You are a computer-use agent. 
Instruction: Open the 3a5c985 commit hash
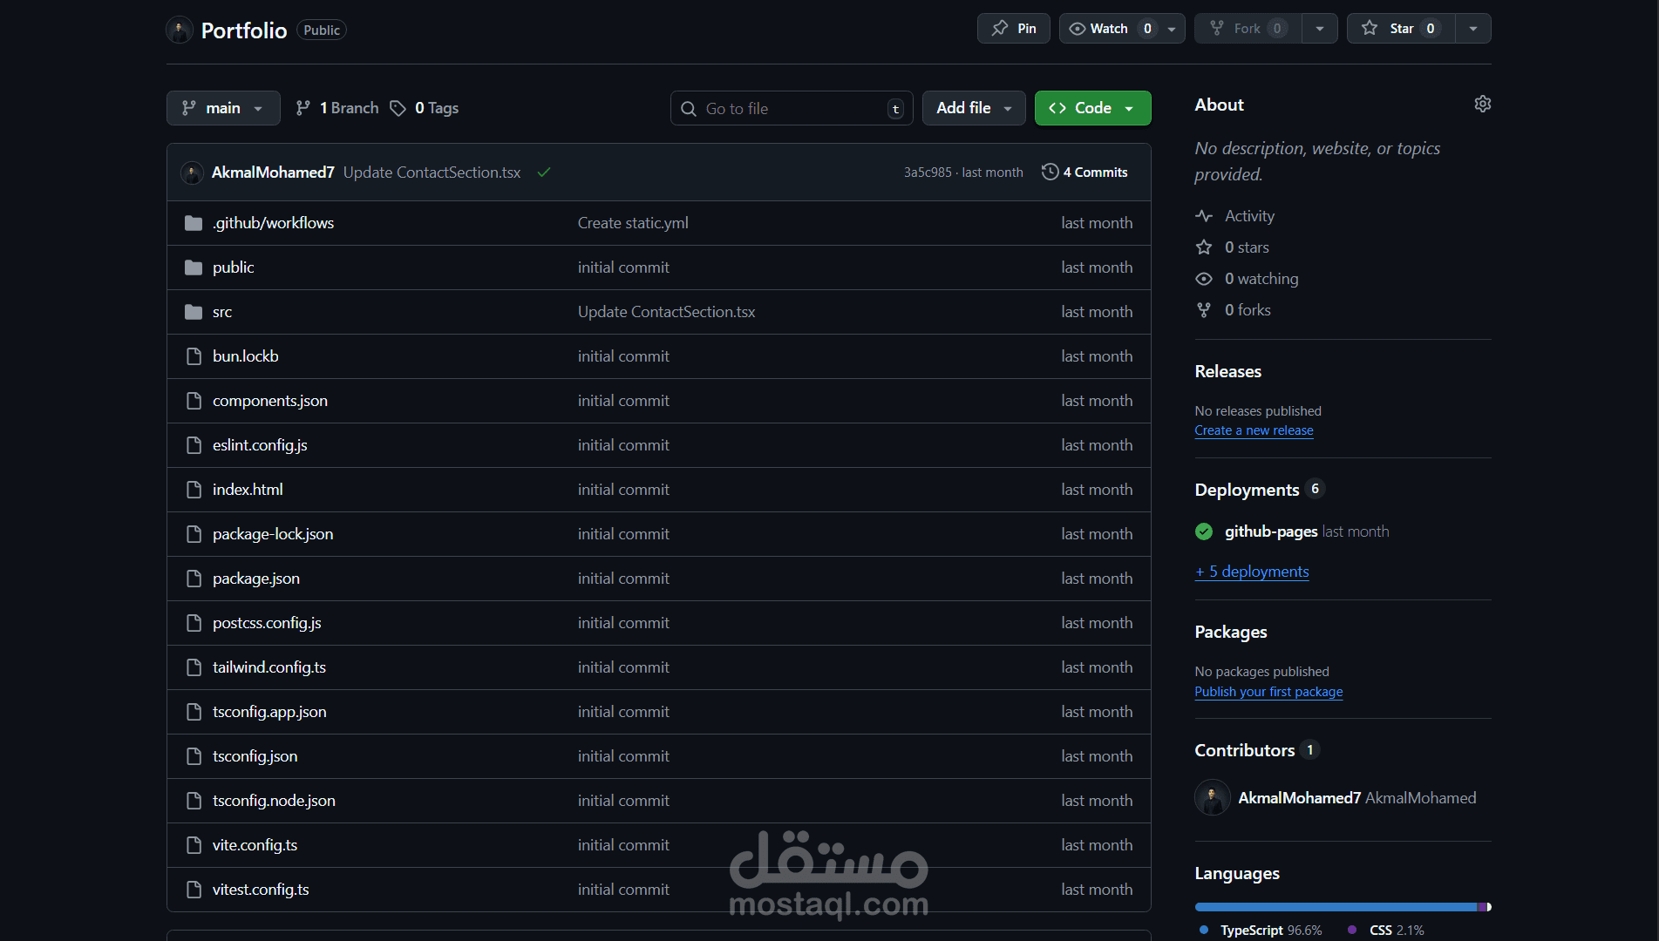point(928,173)
